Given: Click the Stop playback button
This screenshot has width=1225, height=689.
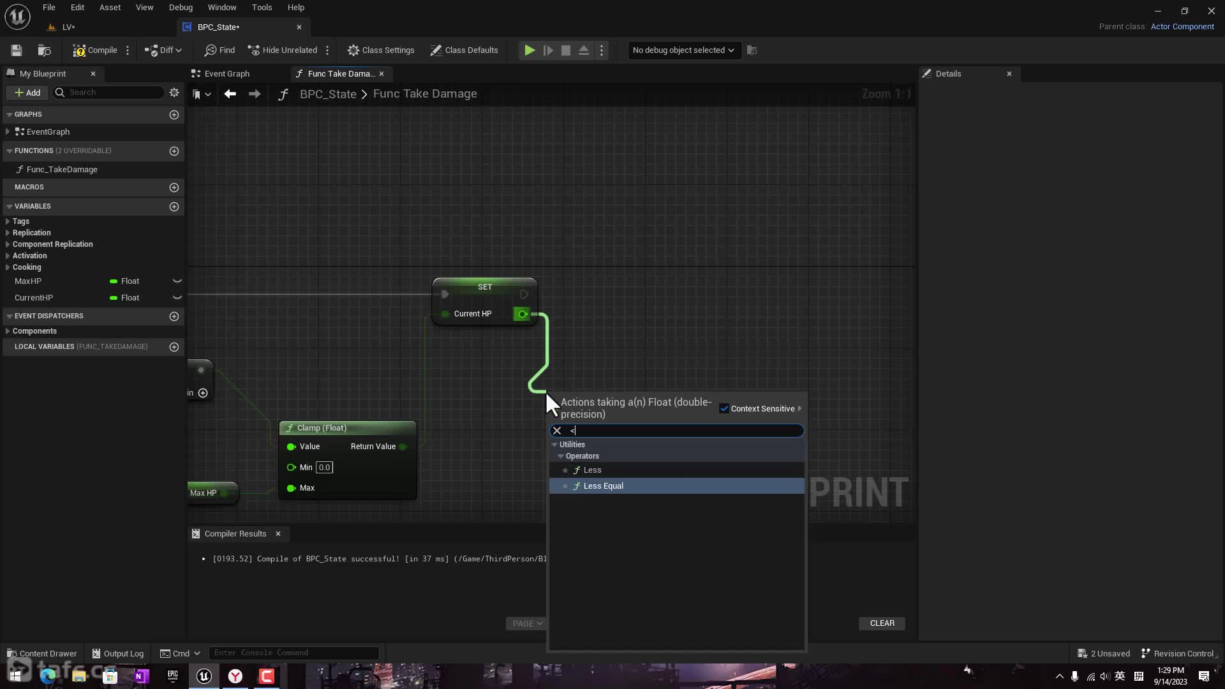Looking at the screenshot, I should [566, 50].
